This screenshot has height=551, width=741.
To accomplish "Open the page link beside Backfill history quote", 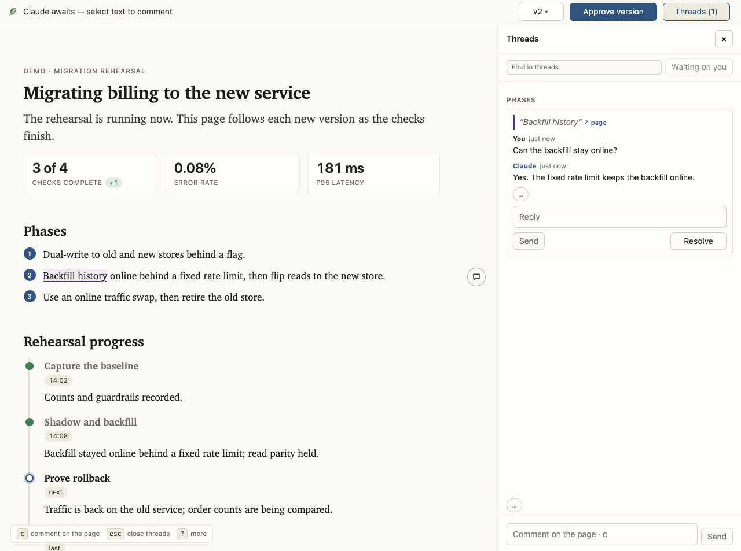I will tap(595, 123).
